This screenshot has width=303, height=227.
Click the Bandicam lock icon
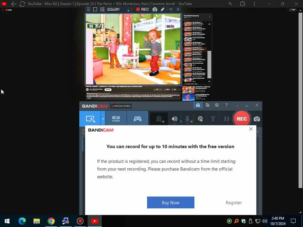point(198,105)
